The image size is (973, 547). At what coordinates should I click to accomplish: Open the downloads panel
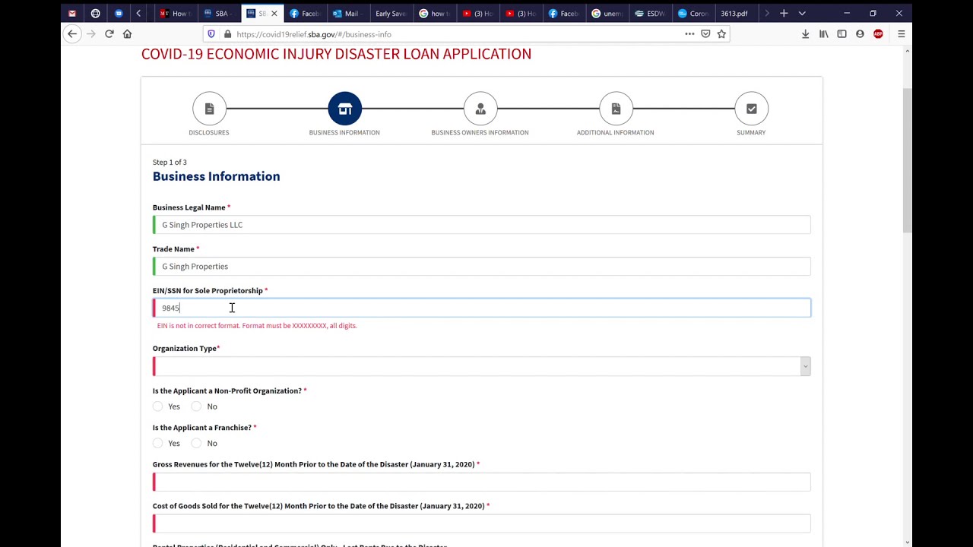tap(806, 34)
